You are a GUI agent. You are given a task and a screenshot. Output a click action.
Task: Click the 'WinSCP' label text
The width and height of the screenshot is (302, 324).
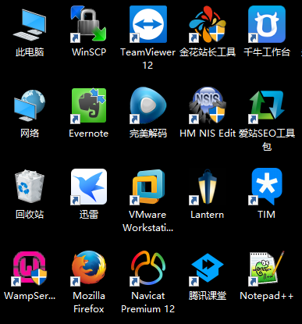89,52
